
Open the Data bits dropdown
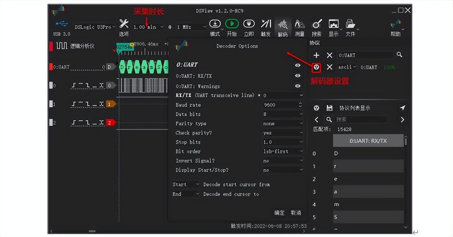(x=283, y=114)
